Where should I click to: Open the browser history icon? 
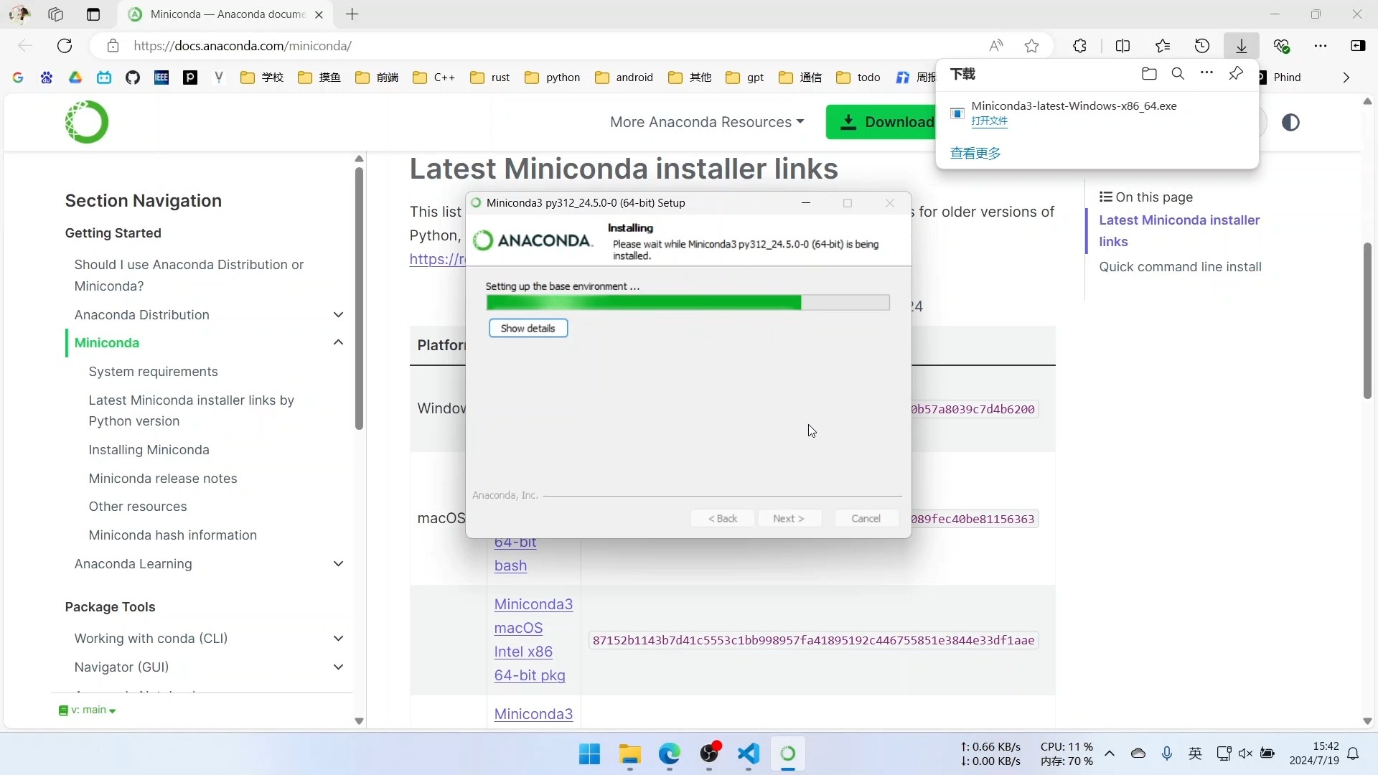coord(1202,46)
